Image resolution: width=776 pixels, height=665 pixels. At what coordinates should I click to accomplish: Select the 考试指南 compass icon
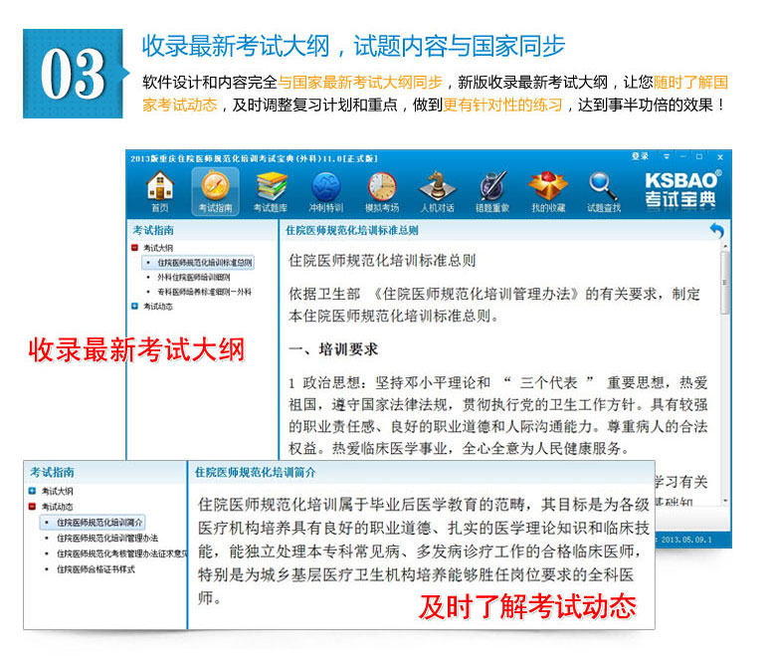pyautogui.click(x=215, y=191)
